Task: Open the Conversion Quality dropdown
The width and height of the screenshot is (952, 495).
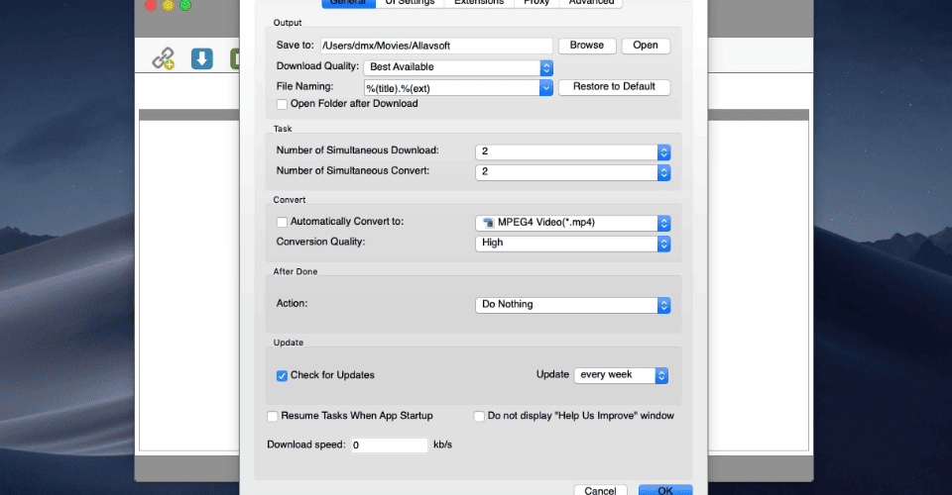Action: (572, 244)
